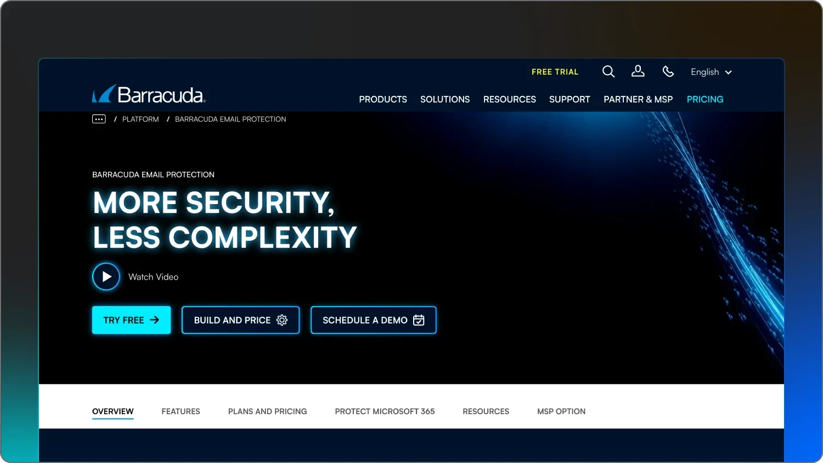Screen dimensions: 823x463
Task: Go to Pricing in the top navigation
Action: [x=705, y=99]
